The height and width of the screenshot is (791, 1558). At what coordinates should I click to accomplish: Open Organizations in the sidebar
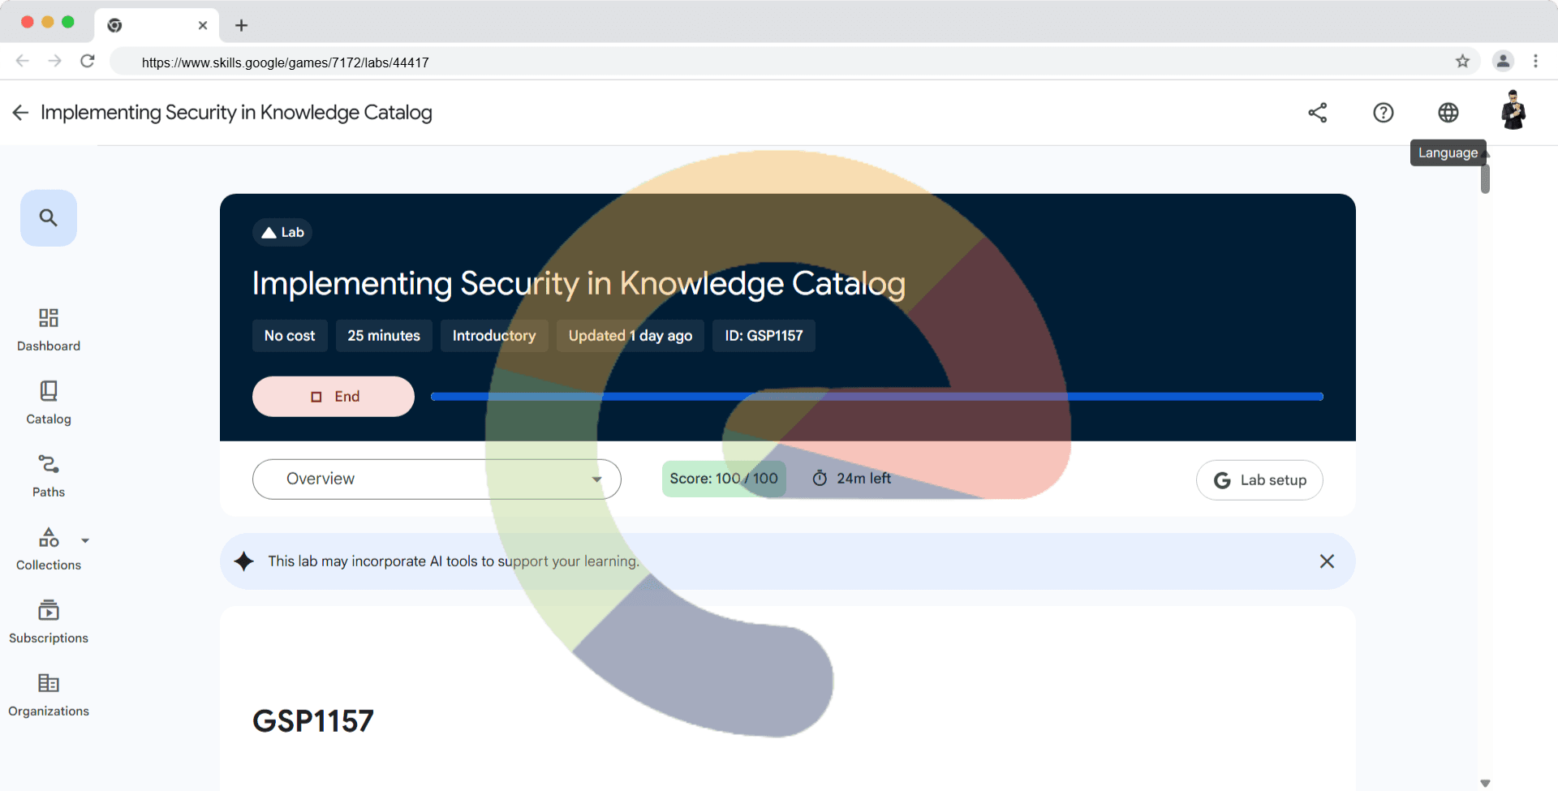(49, 694)
